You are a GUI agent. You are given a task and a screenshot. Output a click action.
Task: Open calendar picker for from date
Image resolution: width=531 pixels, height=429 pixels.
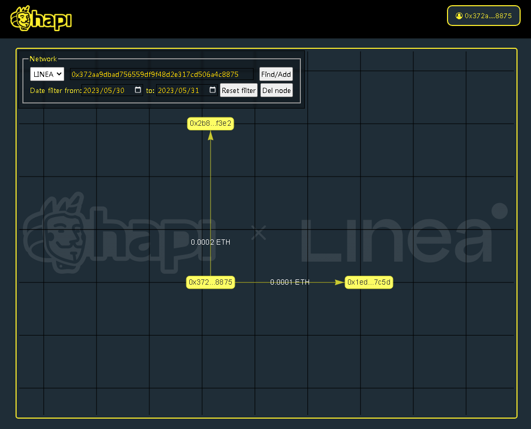(138, 90)
